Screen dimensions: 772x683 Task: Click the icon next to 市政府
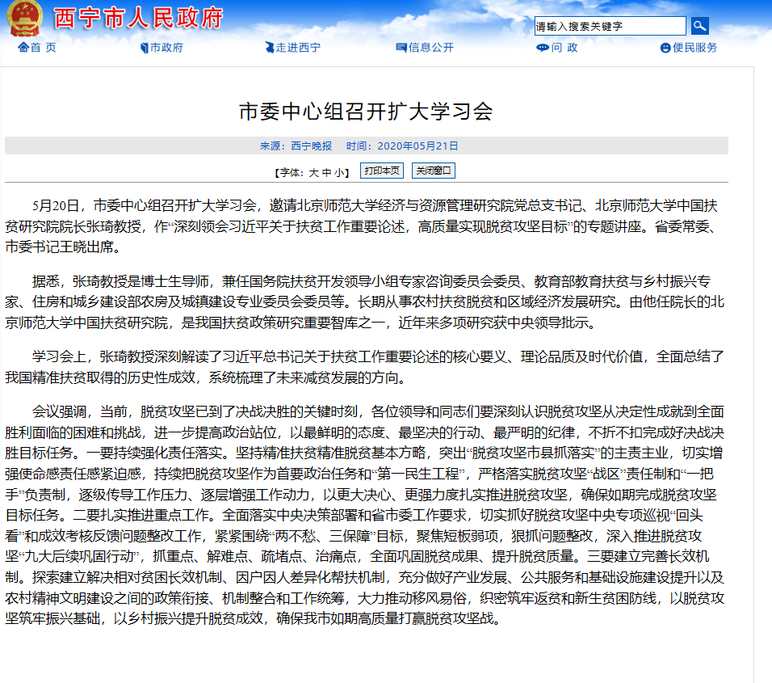click(x=144, y=48)
